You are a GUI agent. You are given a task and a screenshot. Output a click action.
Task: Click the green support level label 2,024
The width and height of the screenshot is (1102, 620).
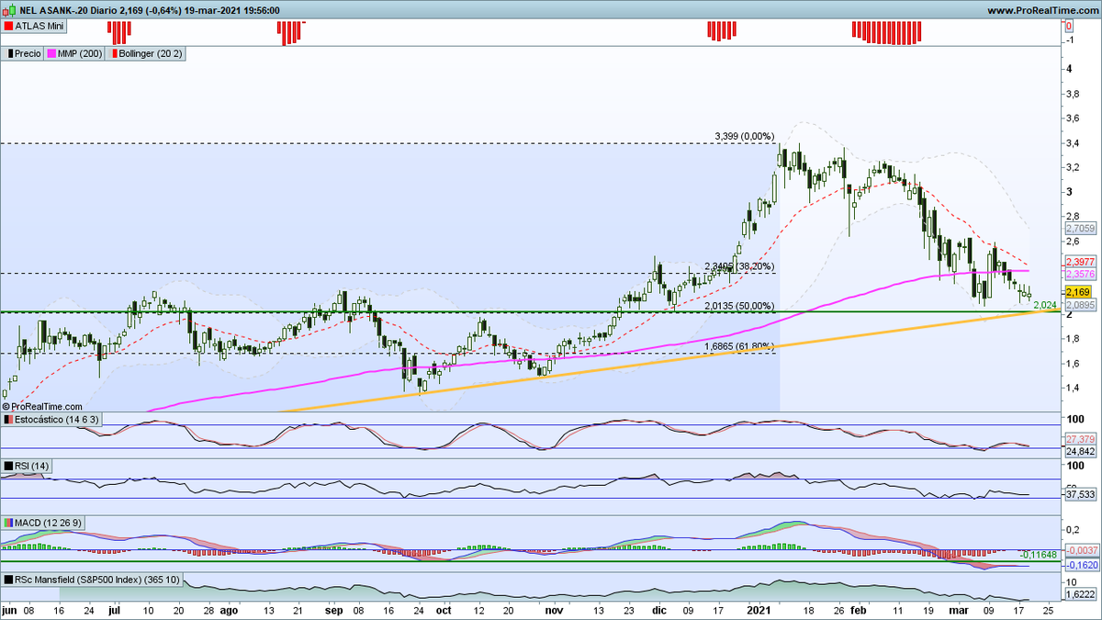click(1045, 304)
